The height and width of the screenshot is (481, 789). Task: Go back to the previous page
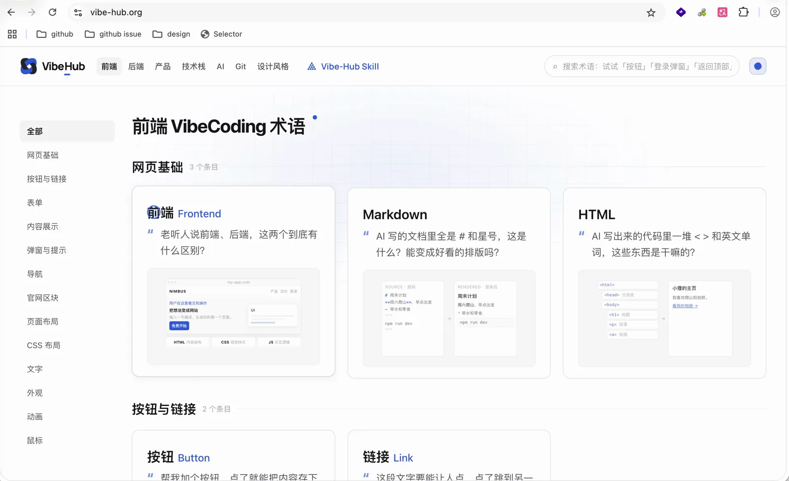(11, 12)
